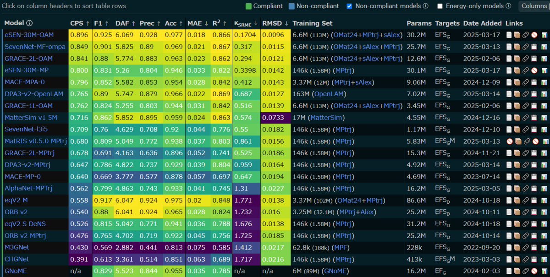Click the red prohibited checkpoint icon for eSEN-30M-MP
This screenshot has height=277, width=550.
click(x=534, y=70)
